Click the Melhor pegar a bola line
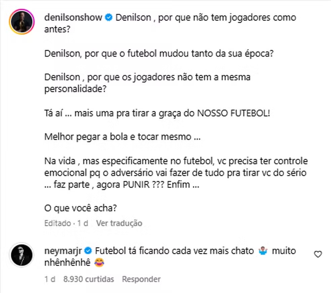Image resolution: width=331 pixels, height=293 pixels. [122, 137]
